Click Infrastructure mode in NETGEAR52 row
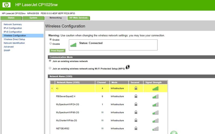 pos(117,129)
